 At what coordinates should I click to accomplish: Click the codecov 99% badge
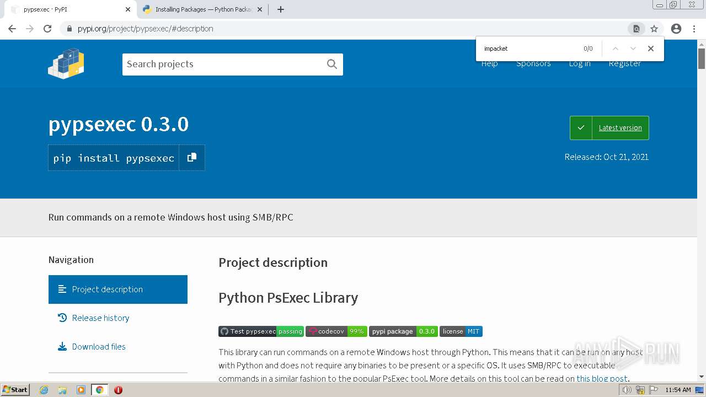point(336,331)
